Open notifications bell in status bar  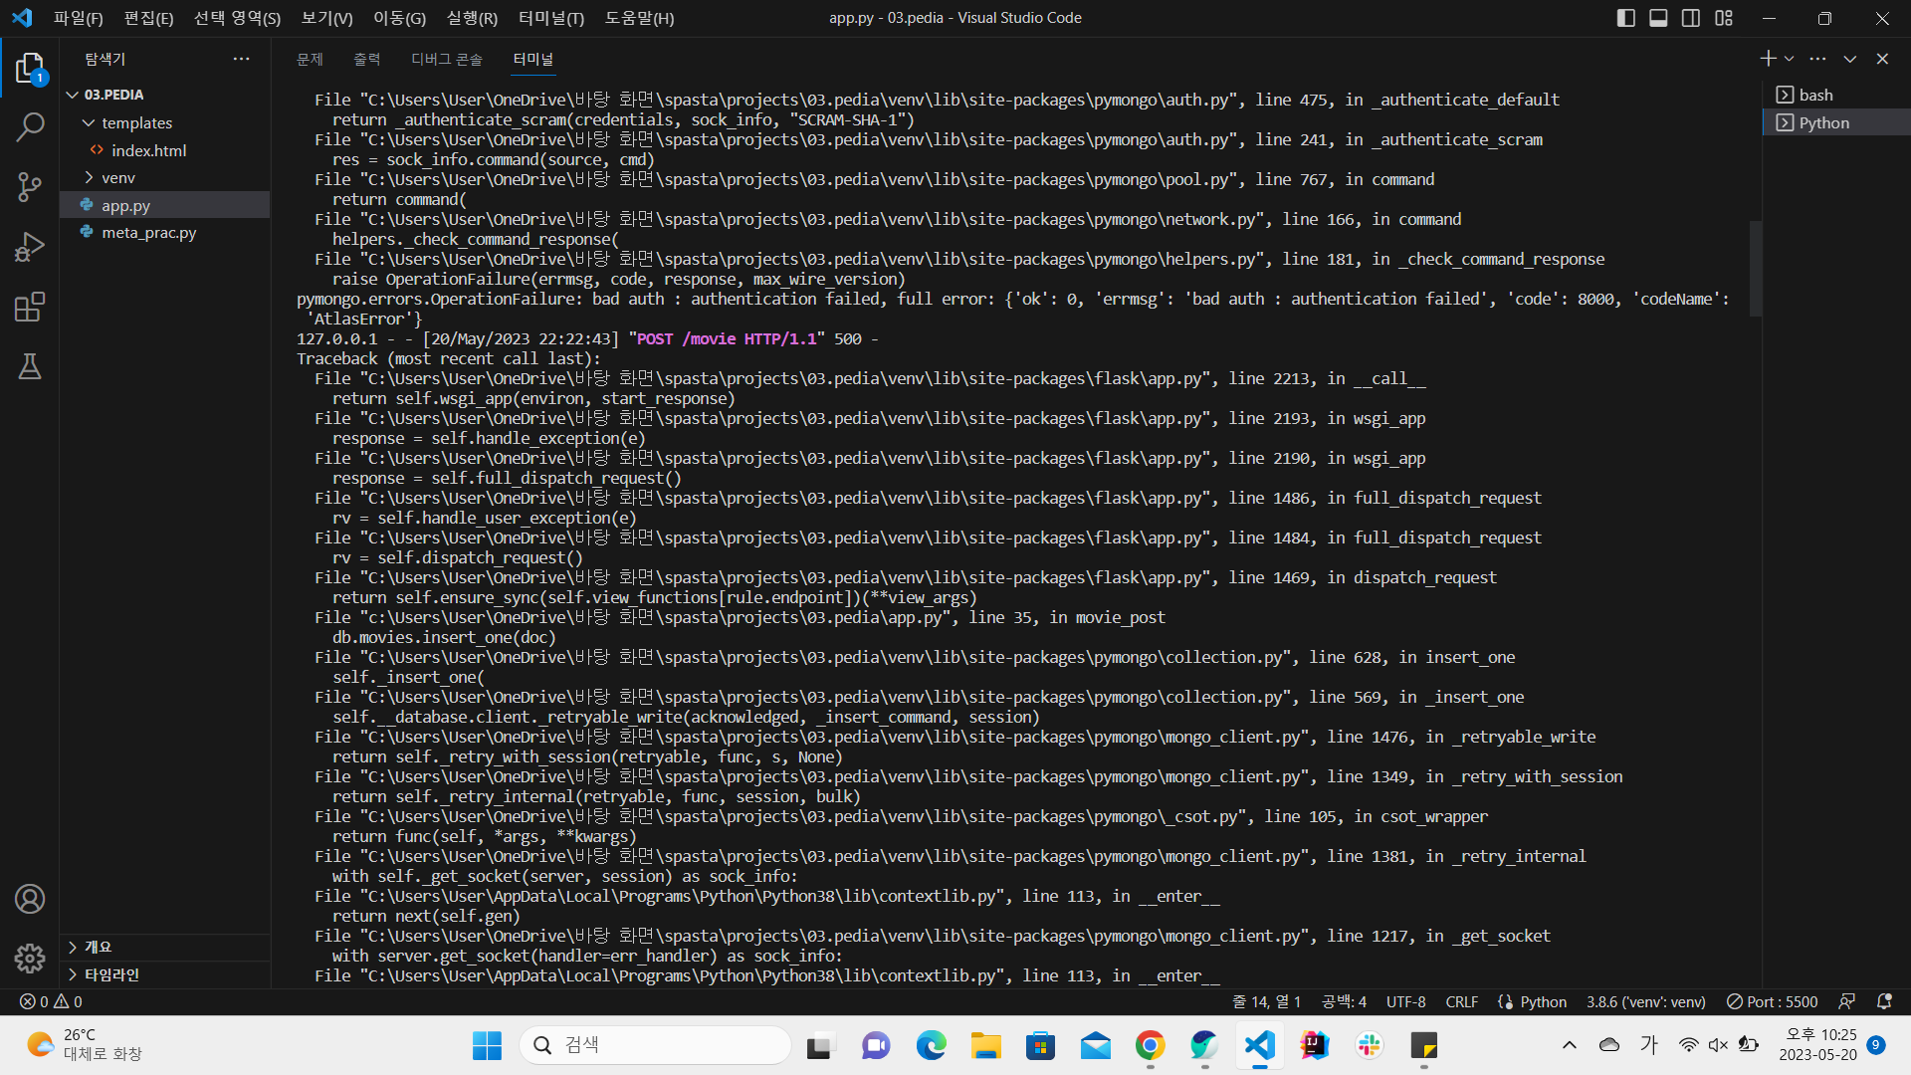pos(1884,1001)
